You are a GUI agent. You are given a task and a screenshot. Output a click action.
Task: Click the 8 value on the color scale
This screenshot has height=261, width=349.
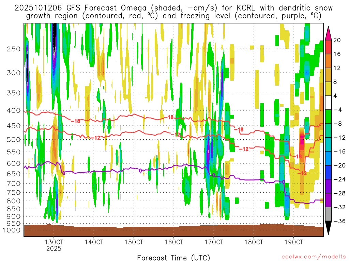pyautogui.click(x=335, y=82)
